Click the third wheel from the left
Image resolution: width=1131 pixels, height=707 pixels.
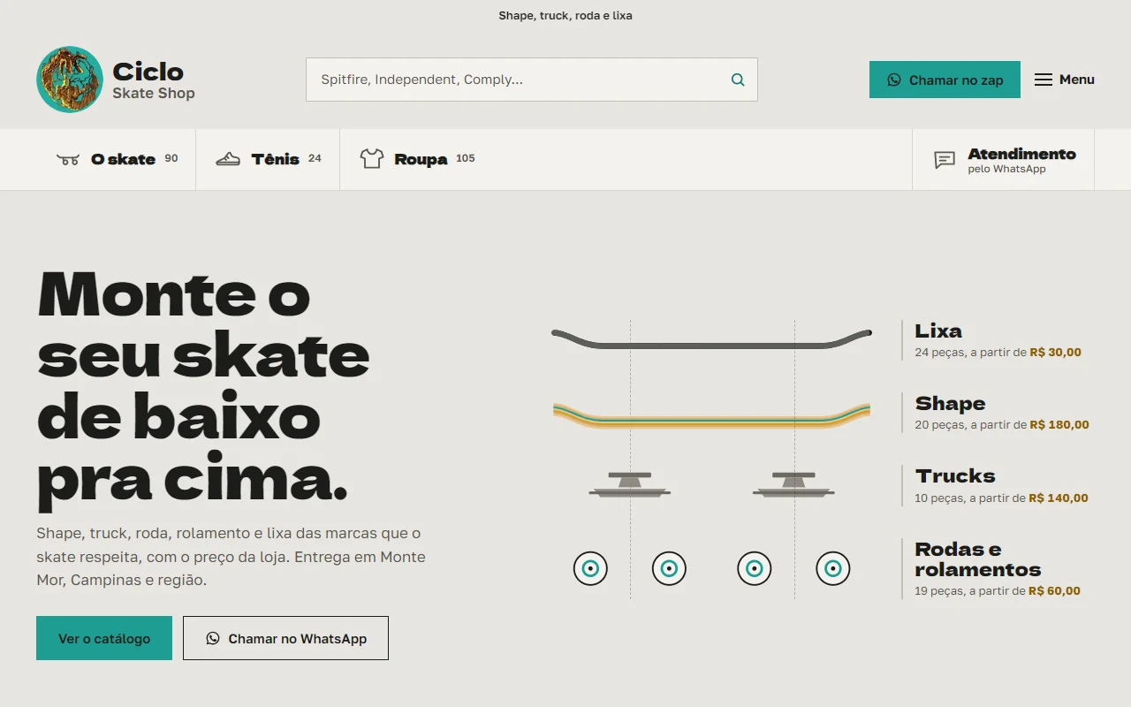pos(754,568)
